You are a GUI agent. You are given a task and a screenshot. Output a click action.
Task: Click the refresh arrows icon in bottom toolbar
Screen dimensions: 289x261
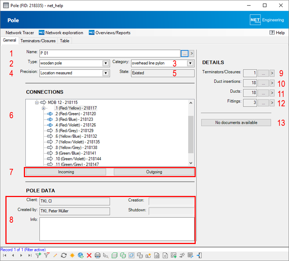coord(64,256)
